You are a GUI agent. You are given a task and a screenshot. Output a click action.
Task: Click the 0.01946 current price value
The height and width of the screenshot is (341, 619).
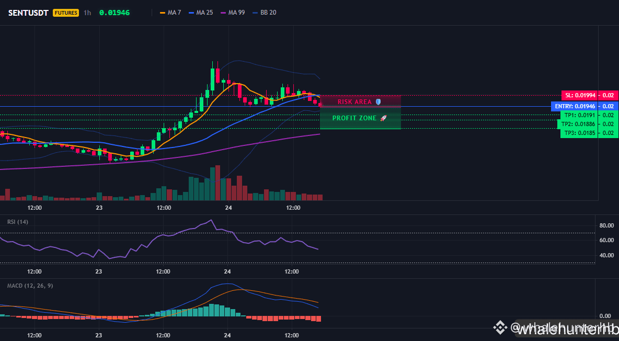114,13
